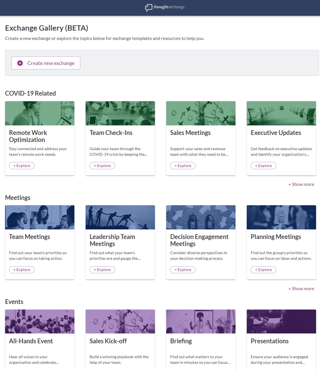
Task: Select the Presentations card title
Action: point(269,341)
